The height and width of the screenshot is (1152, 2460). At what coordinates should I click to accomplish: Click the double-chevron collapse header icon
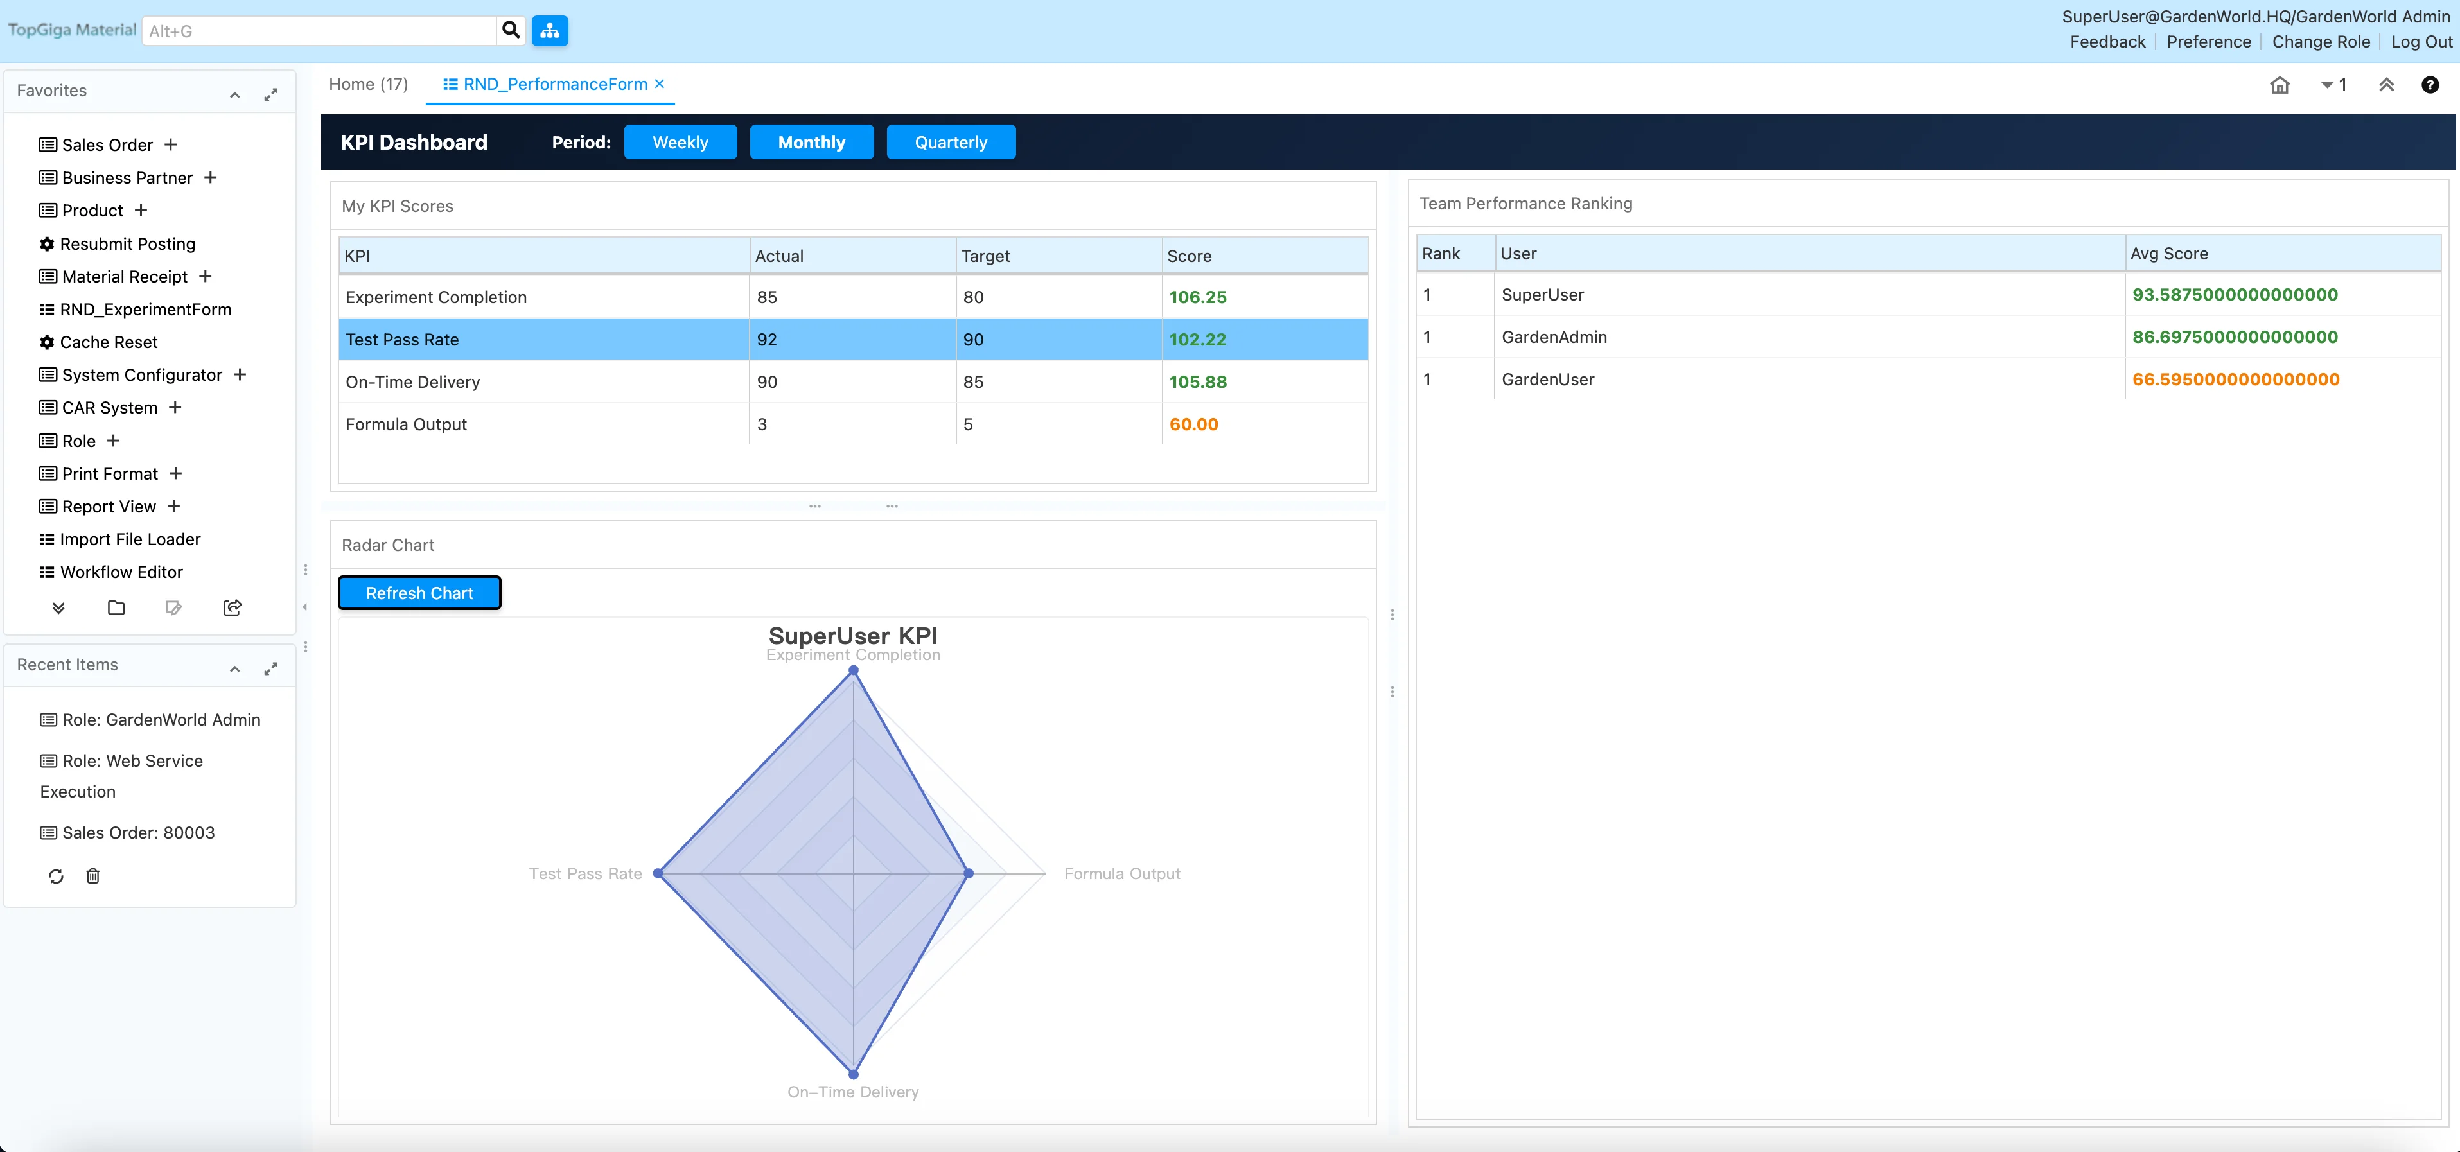(2385, 85)
